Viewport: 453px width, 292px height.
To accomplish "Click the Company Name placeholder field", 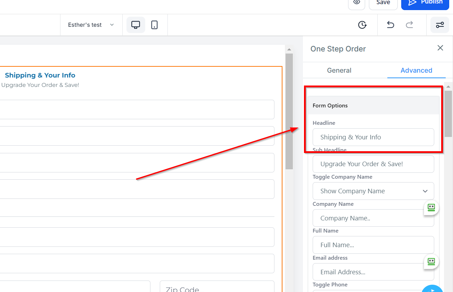I will pos(373,218).
